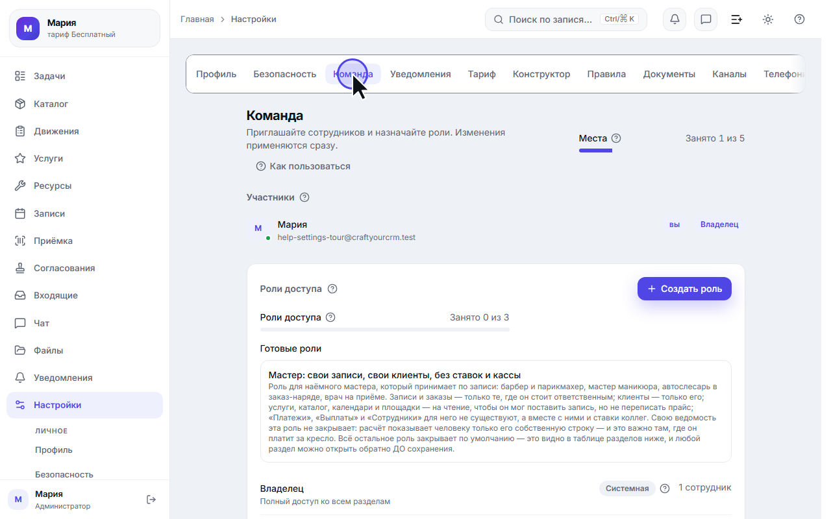Open the chat bubble icon in header
The height and width of the screenshot is (519, 831).
pos(706,19)
